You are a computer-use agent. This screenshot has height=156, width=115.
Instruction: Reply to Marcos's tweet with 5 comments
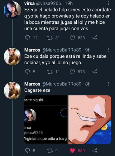coord(27,72)
